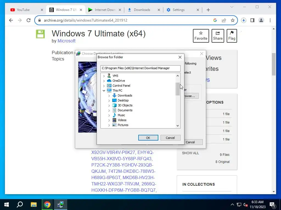Screen dimensions: 281x210
Task: Close the Browse for Folder dialog
Action: click(x=180, y=57)
